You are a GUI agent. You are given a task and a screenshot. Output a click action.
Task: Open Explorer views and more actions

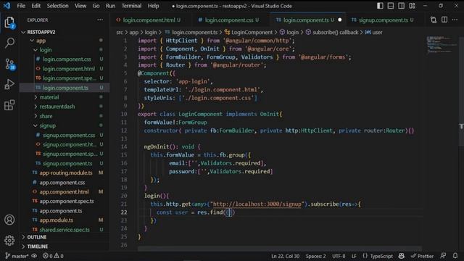[x=100, y=20]
